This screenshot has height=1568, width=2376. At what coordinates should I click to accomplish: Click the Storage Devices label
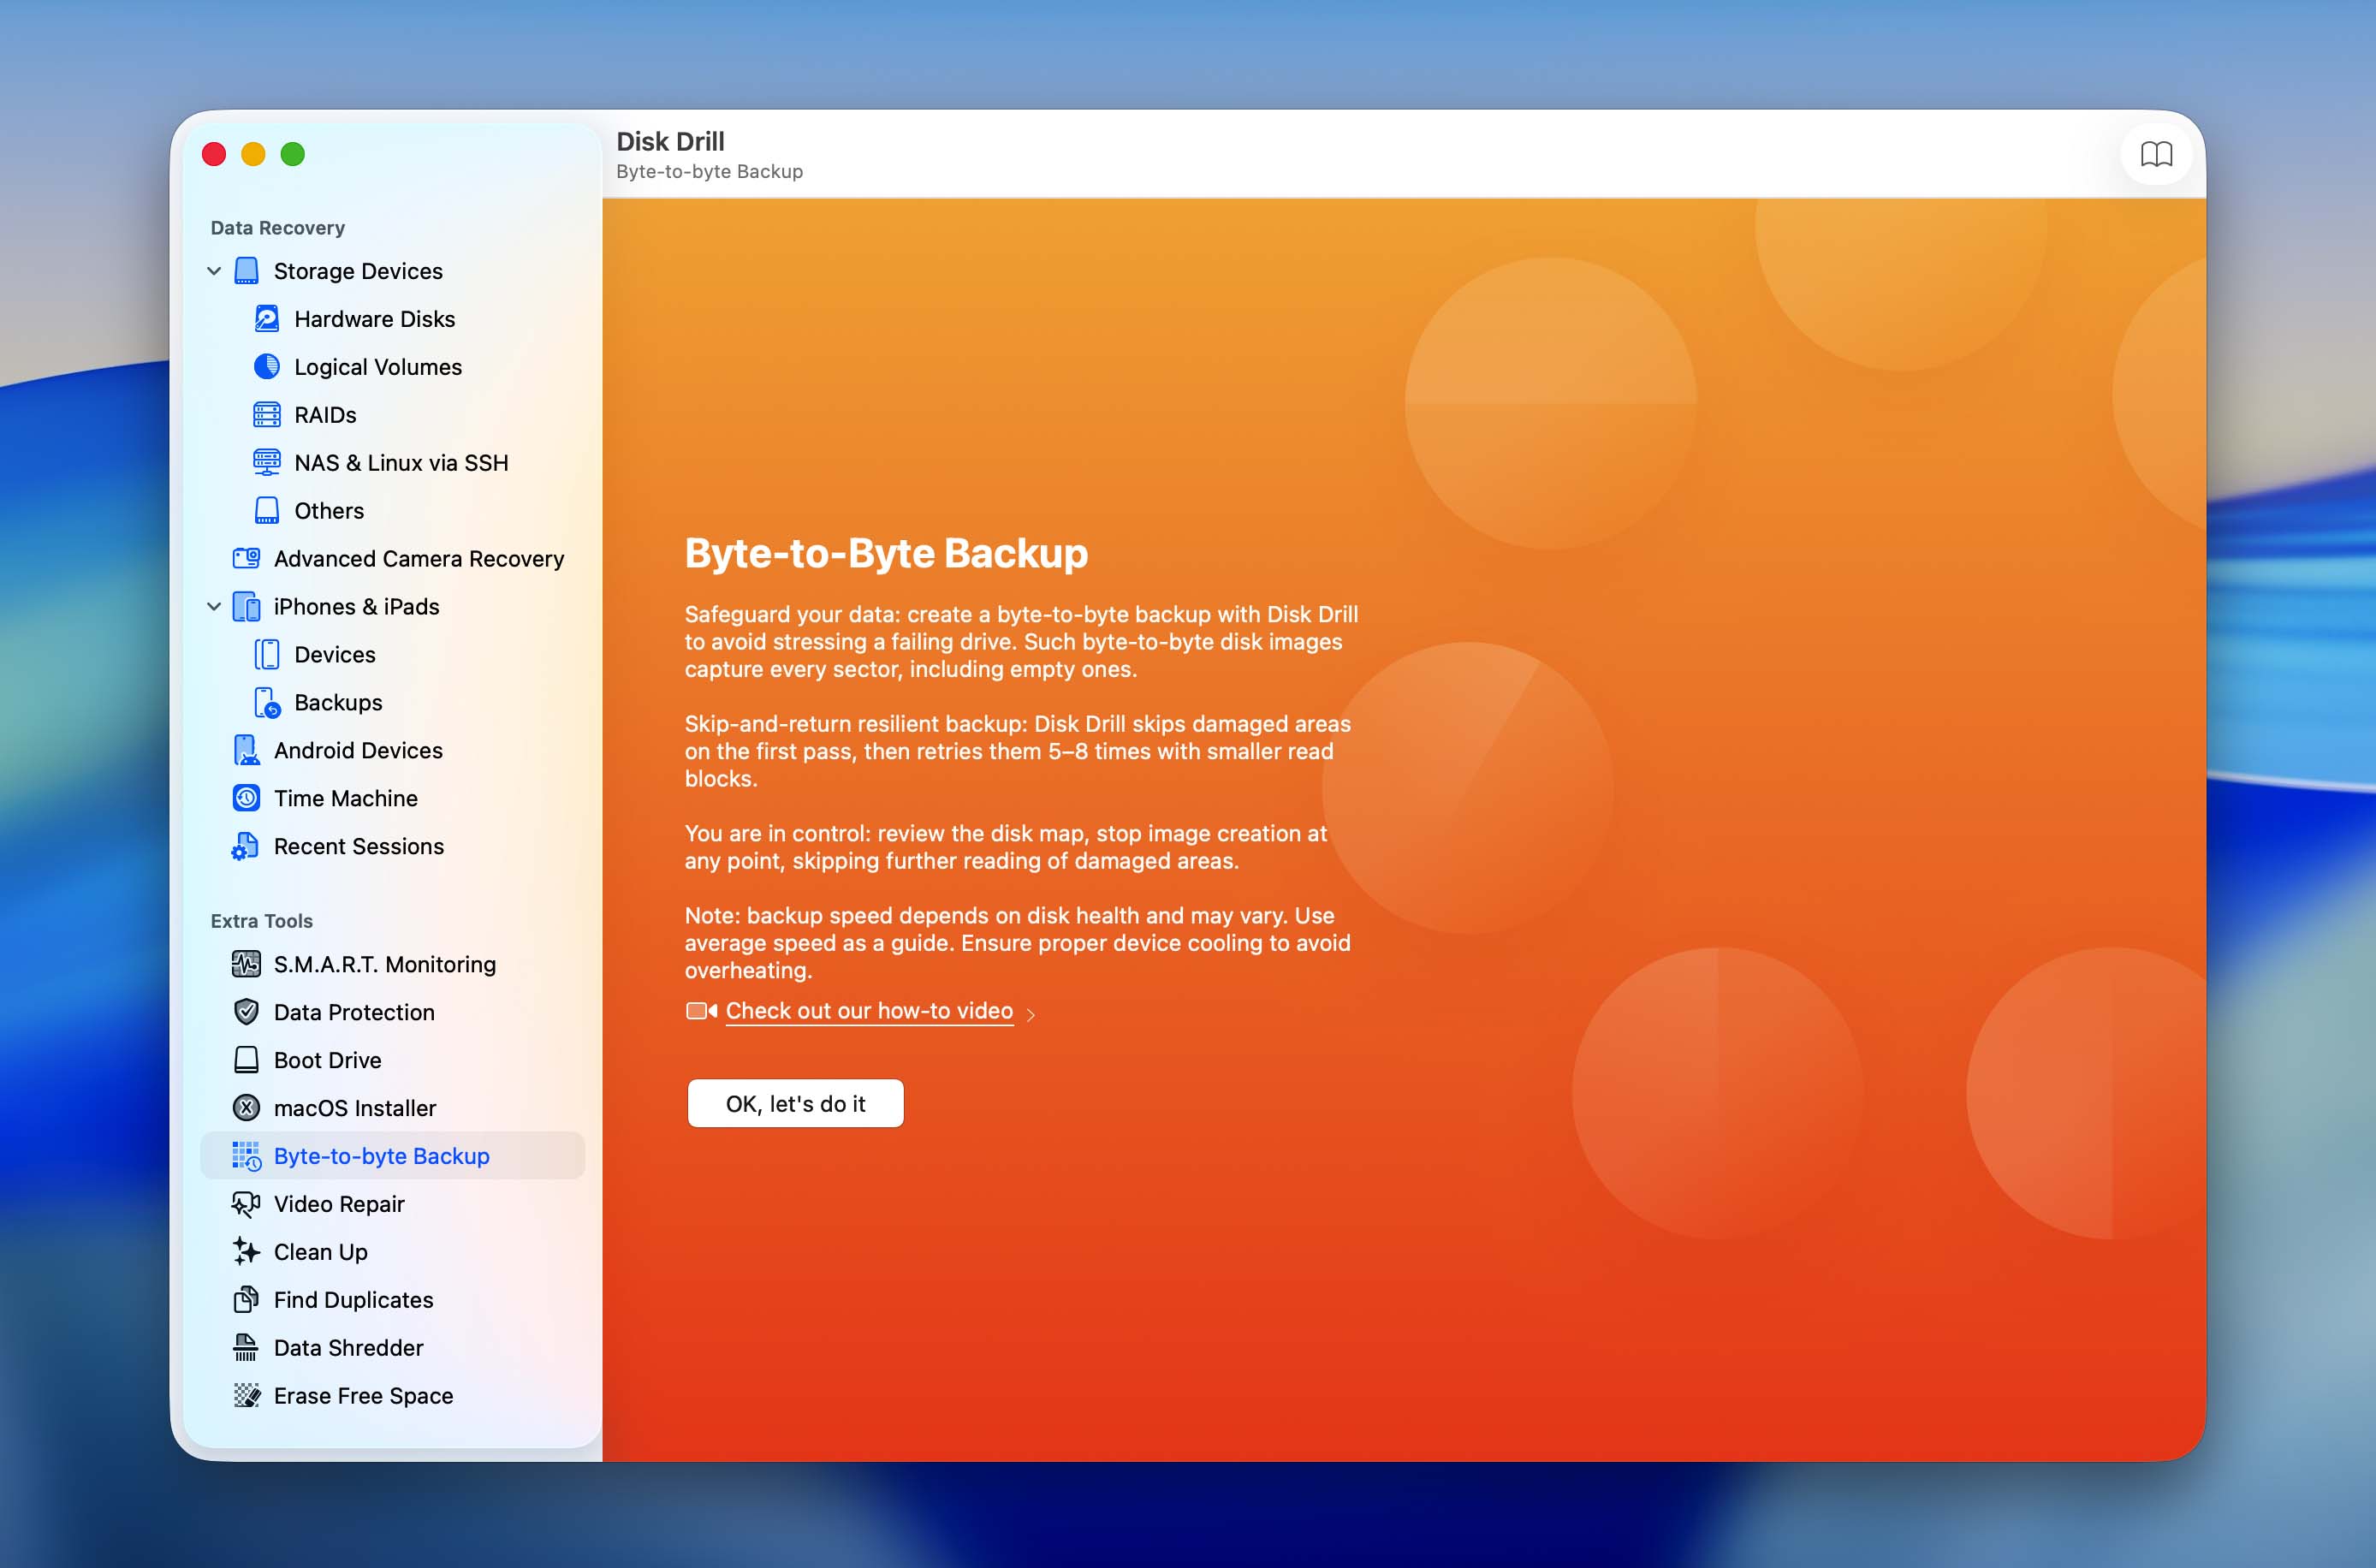tap(358, 271)
